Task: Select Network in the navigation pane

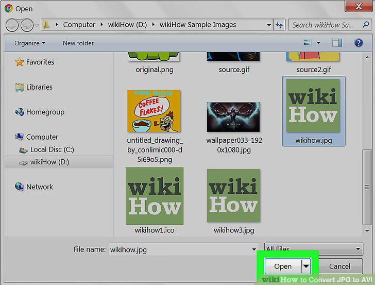Action: tap(40, 187)
